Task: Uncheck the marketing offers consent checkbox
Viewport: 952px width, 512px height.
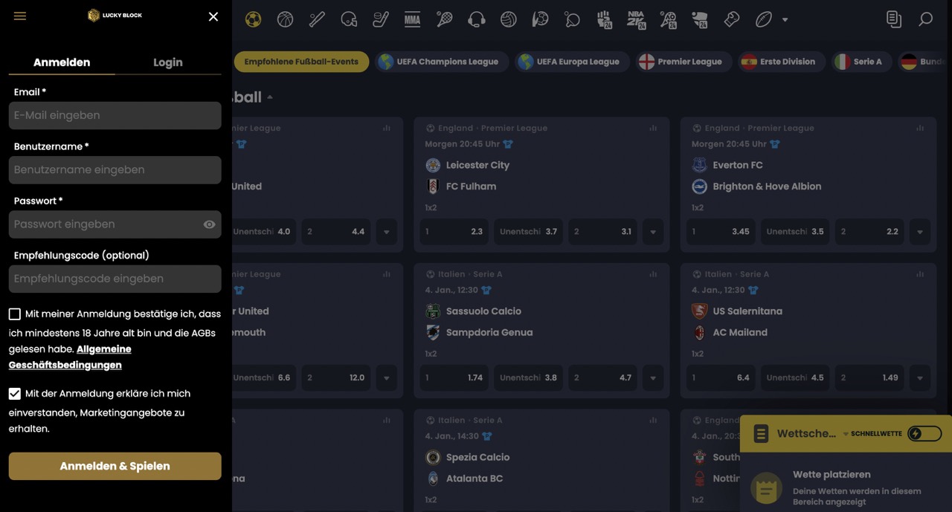Action: (x=15, y=394)
